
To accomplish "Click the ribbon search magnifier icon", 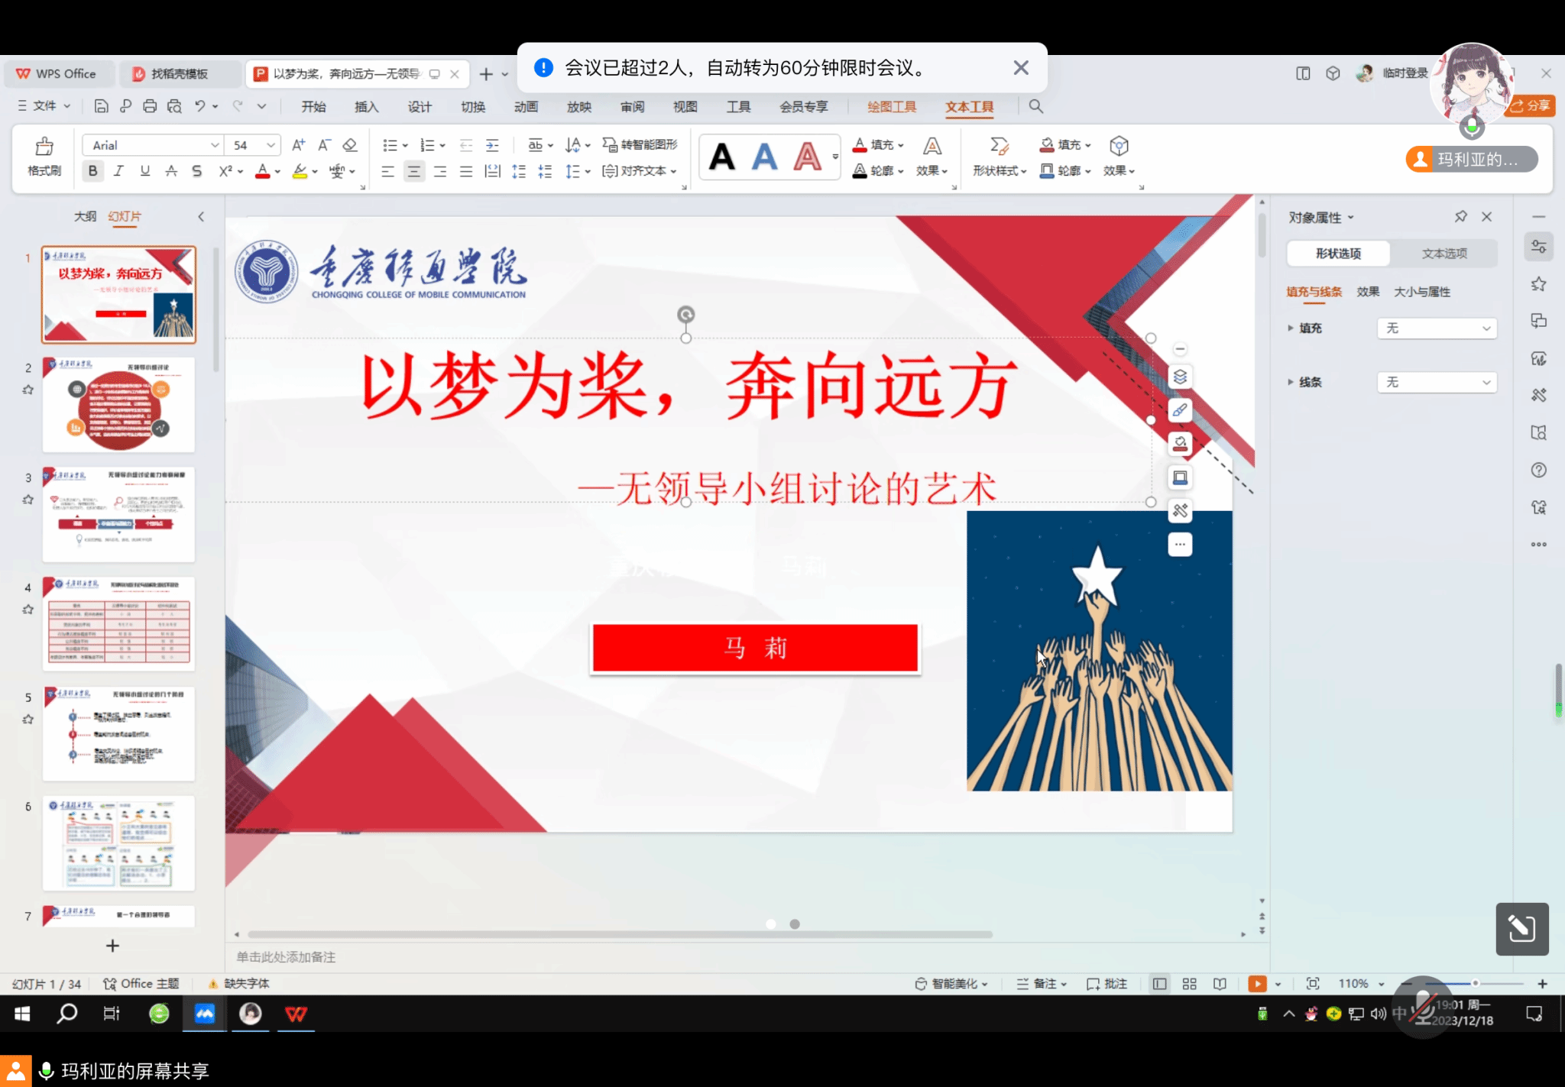I will pos(1035,106).
